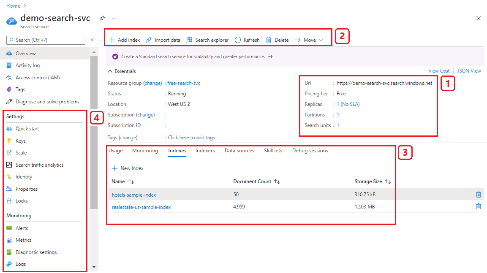487x273 pixels.
Task: Delete the search service via toolbar
Action: click(x=278, y=40)
